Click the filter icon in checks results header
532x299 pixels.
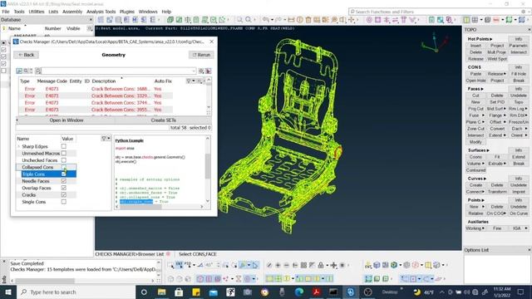[x=189, y=81]
